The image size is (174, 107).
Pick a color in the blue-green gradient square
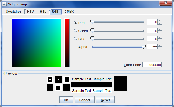coord(36,43)
